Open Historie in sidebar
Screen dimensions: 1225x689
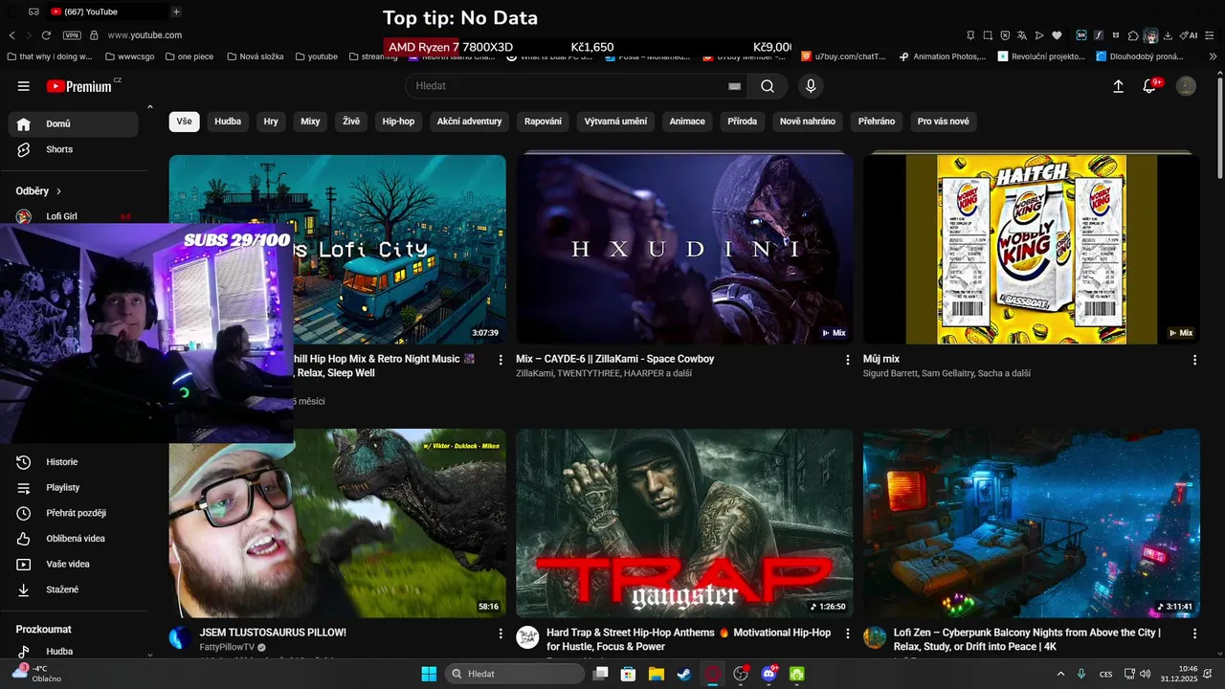74,462
